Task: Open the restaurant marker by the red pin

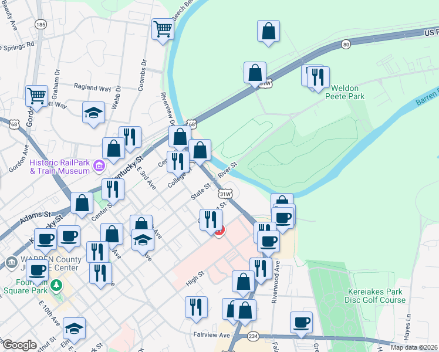Action: (x=211, y=219)
